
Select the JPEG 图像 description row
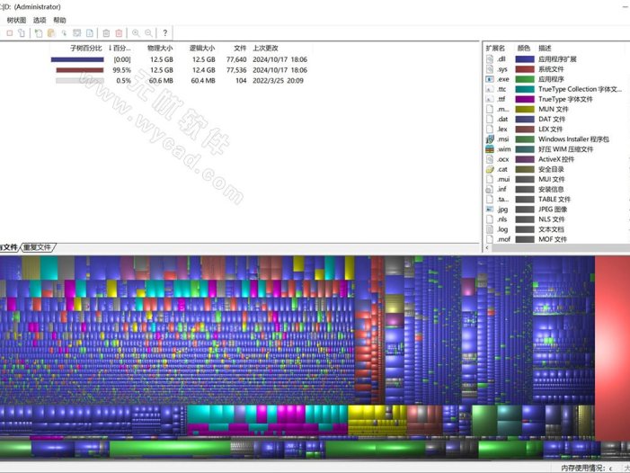pyautogui.click(x=553, y=209)
